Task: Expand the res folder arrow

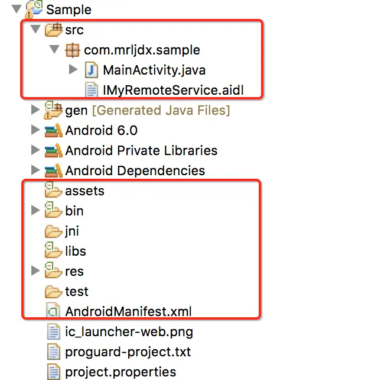Action: pyautogui.click(x=35, y=270)
